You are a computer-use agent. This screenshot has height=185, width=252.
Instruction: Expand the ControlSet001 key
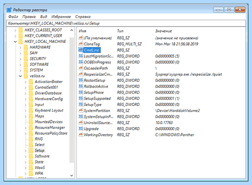[x=26, y=88]
